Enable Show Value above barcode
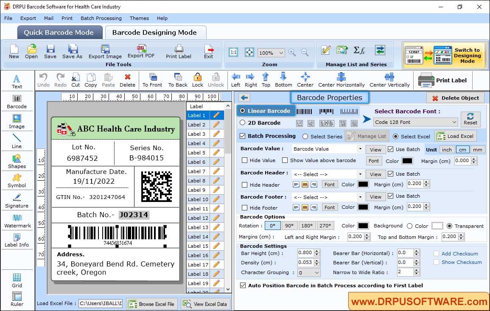 tap(285, 160)
